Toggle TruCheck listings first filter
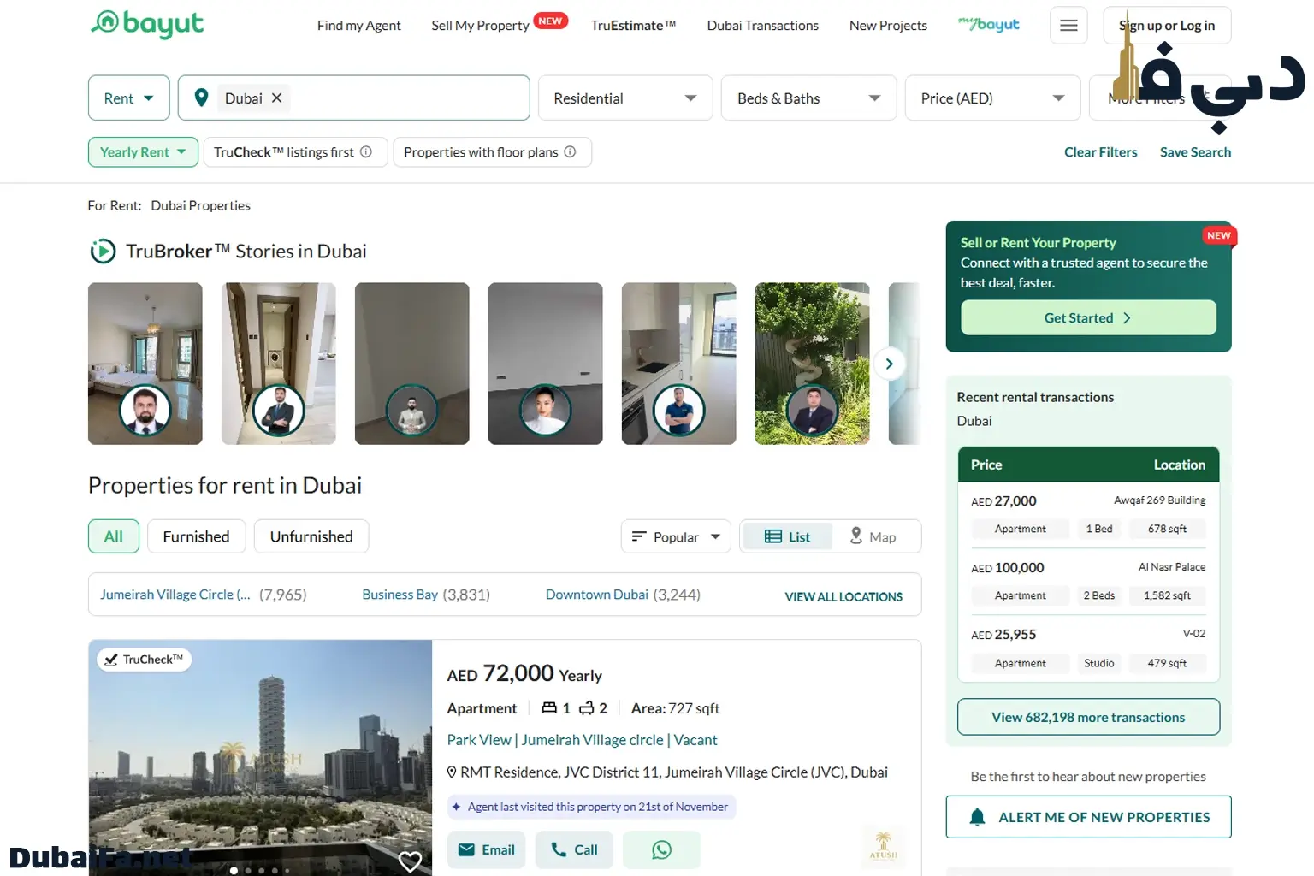This screenshot has width=1314, height=876. pyautogui.click(x=283, y=152)
